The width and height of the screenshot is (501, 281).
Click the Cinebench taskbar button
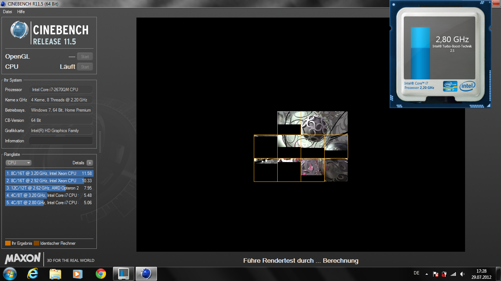pos(146,274)
